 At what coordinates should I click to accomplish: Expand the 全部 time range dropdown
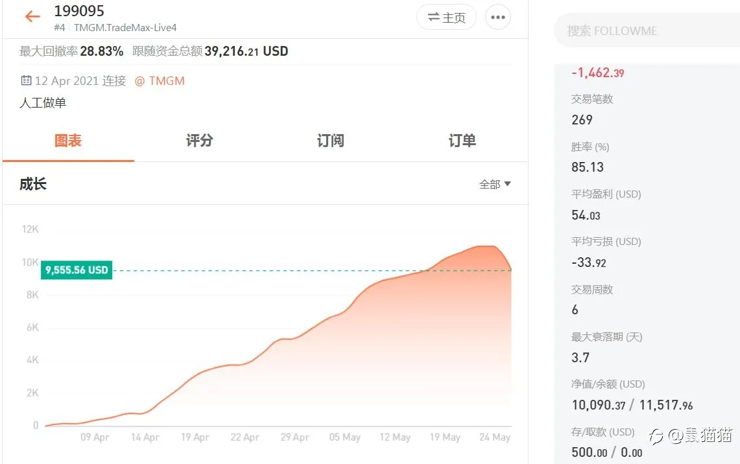click(x=495, y=185)
